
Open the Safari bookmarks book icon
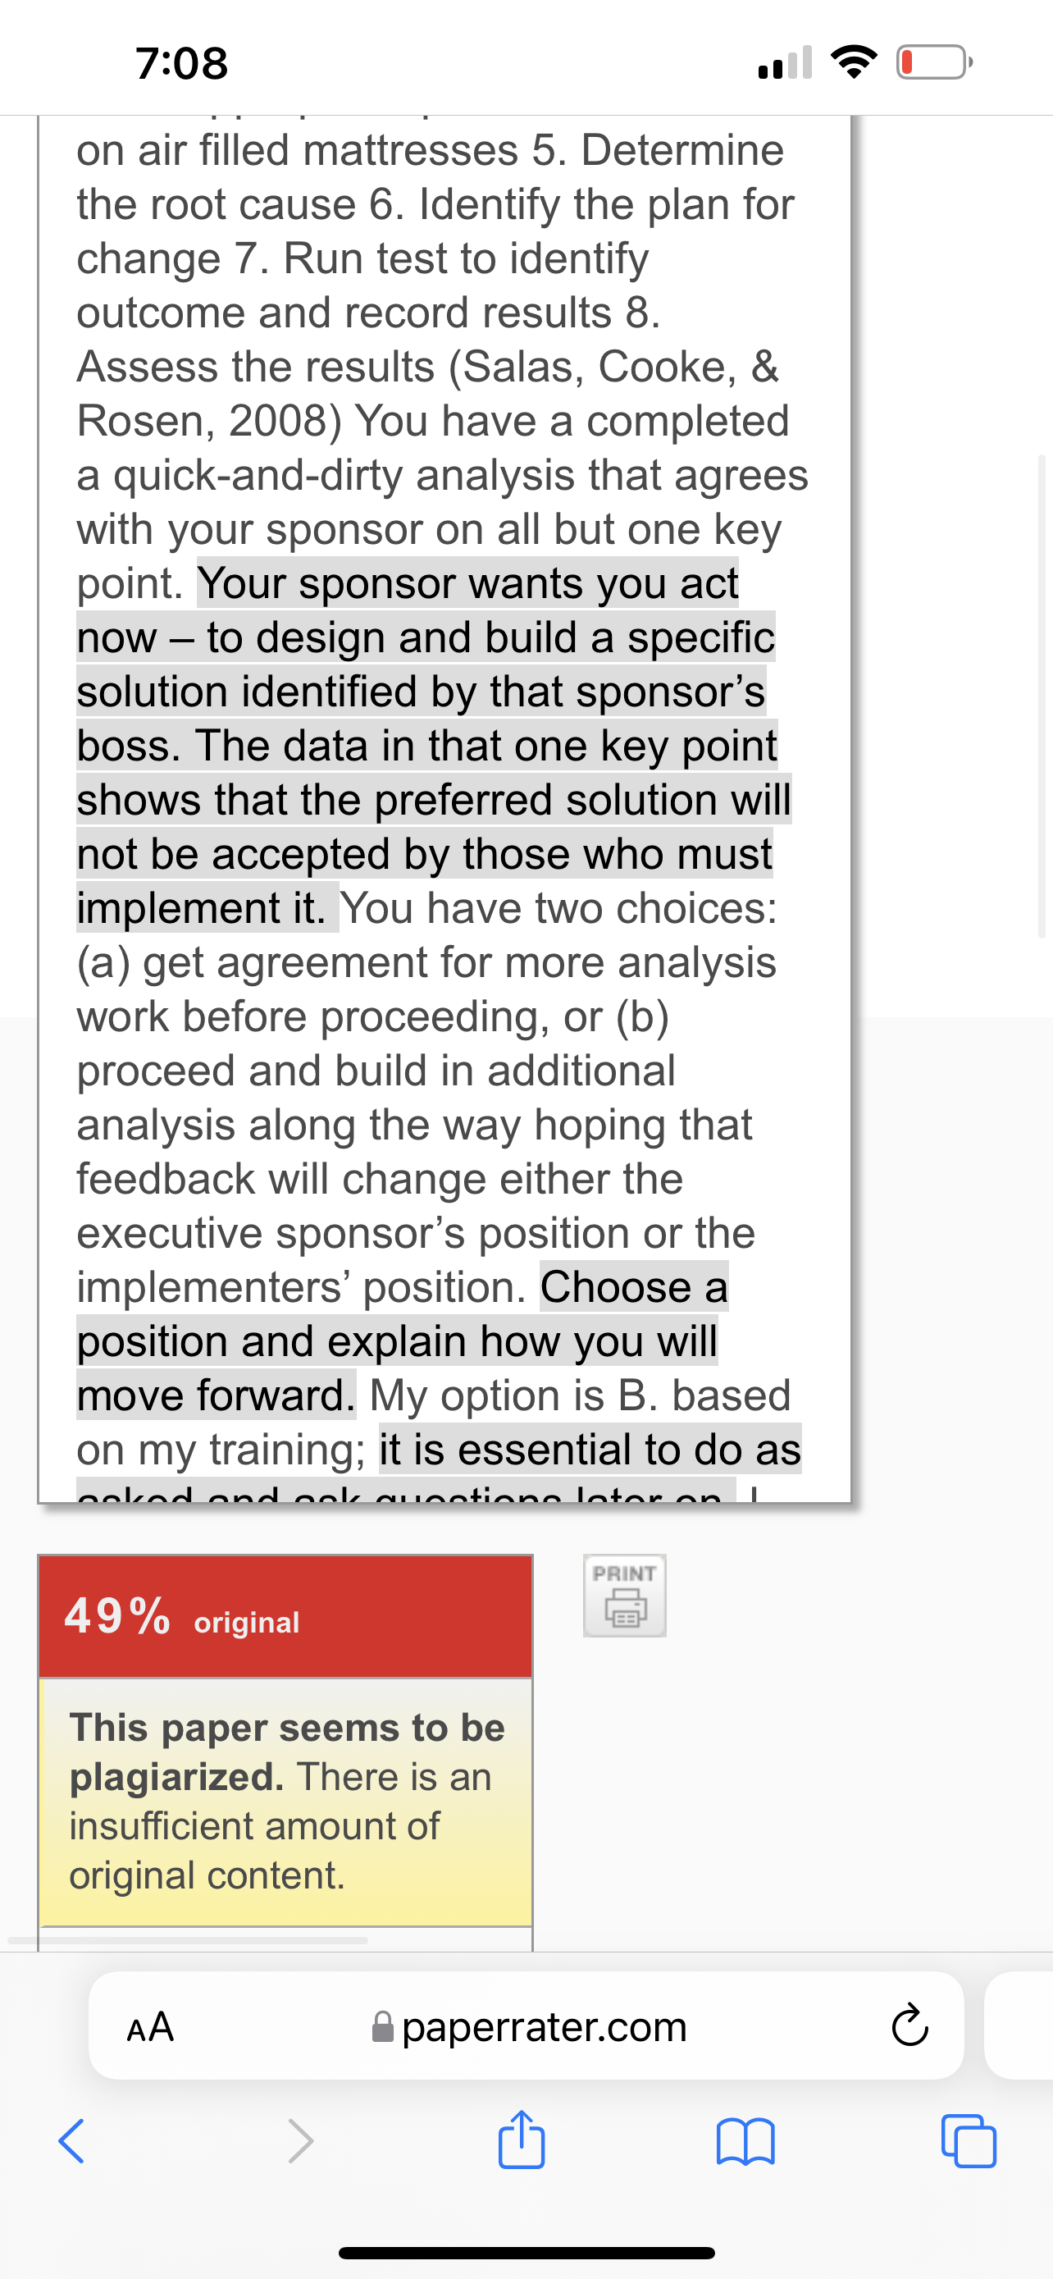click(745, 2142)
